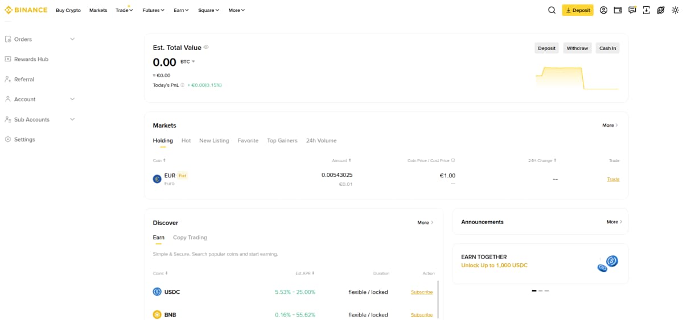
Task: Open the Earn Together USDC banner
Action: [x=540, y=264]
